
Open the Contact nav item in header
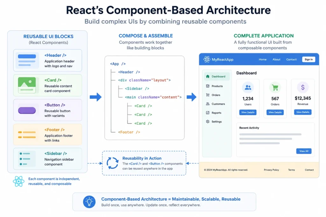coord(291,59)
